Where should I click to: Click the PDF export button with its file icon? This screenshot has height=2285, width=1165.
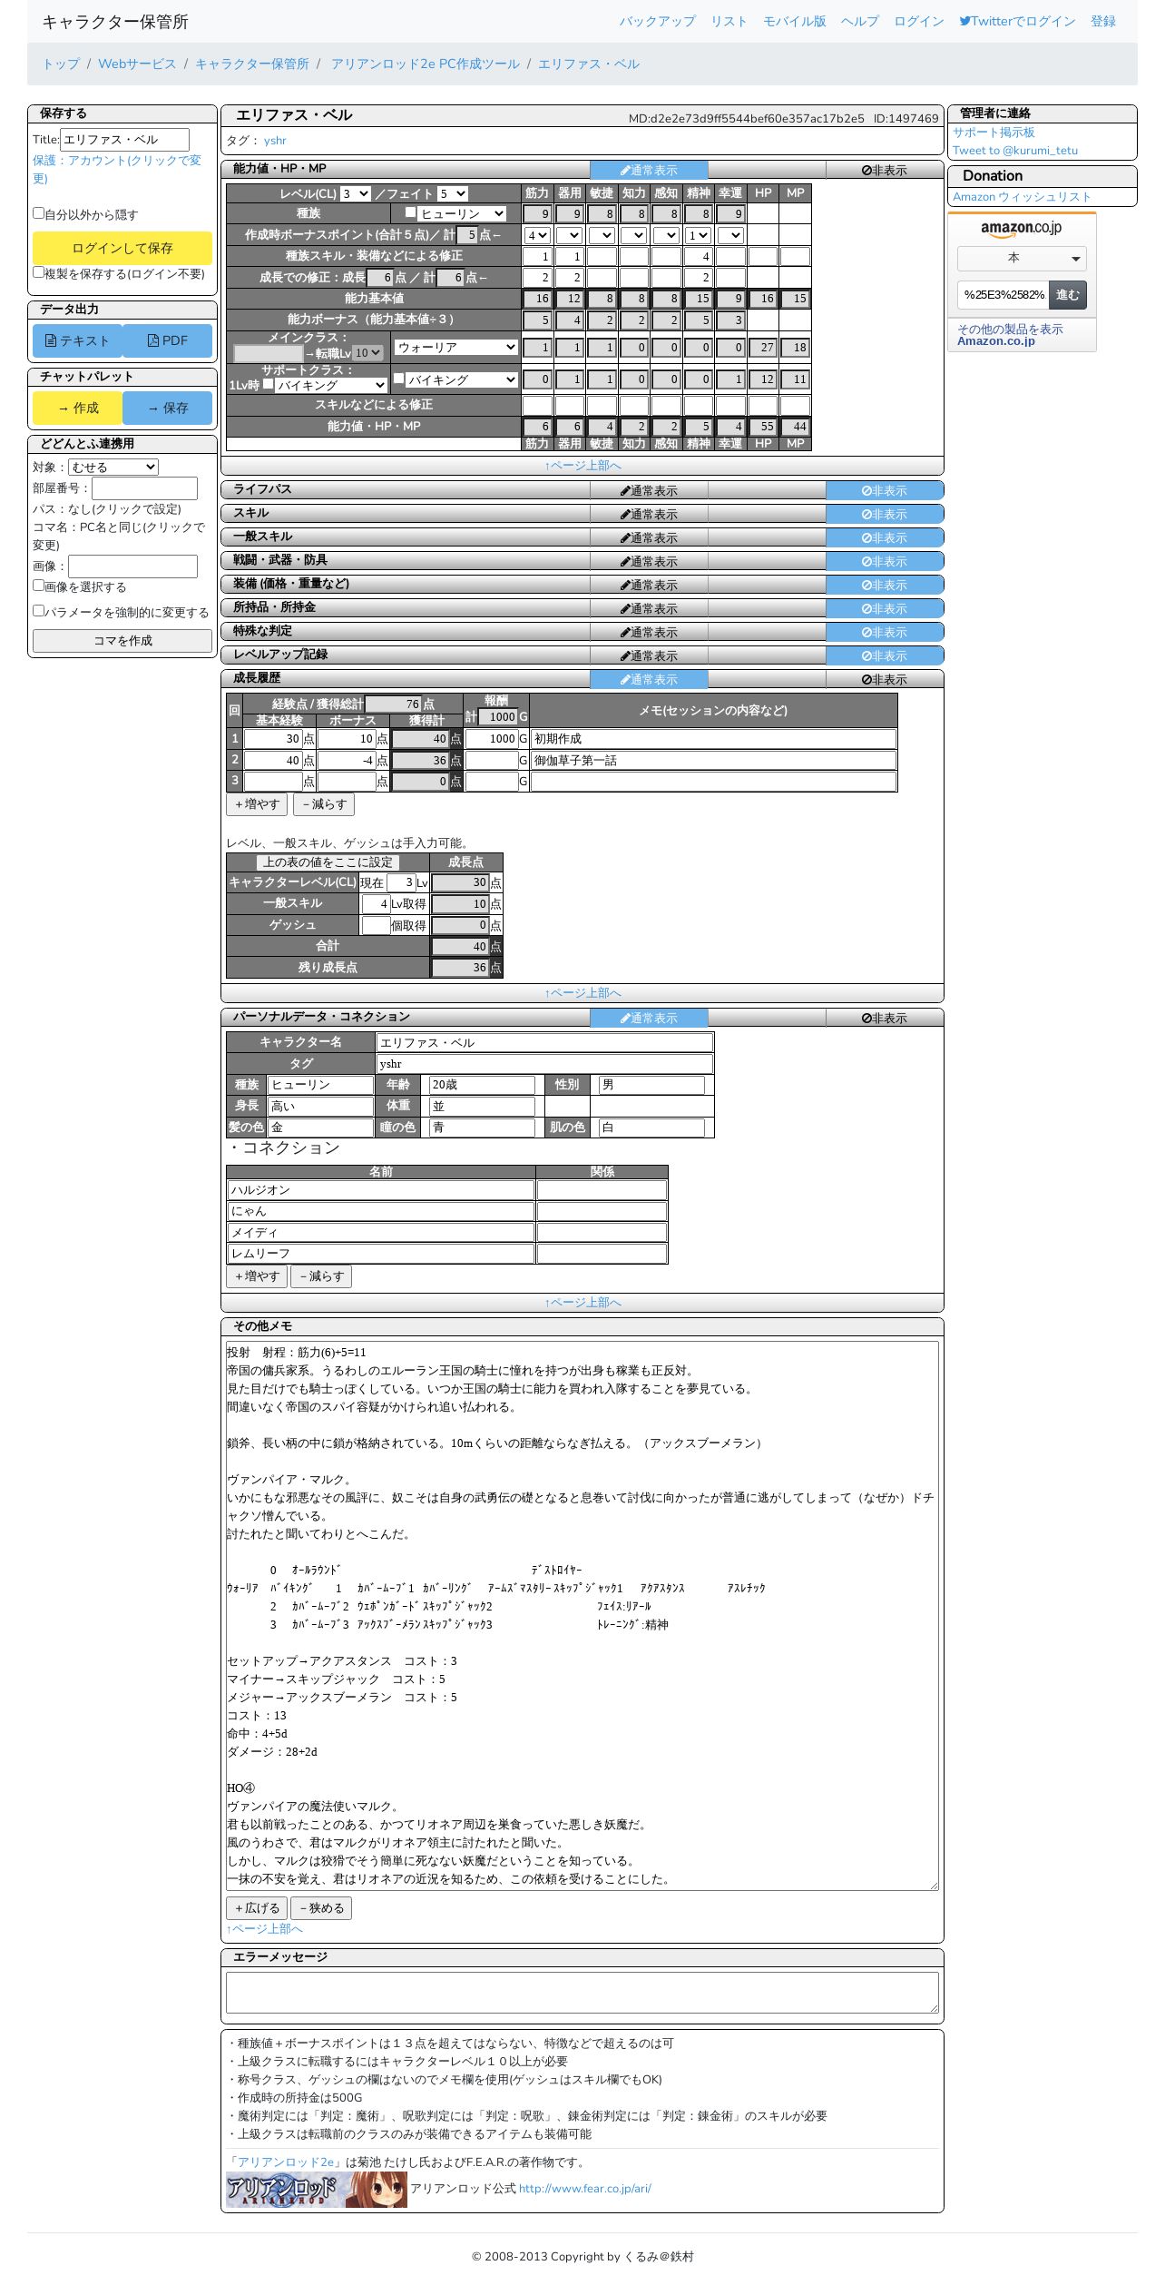(168, 340)
